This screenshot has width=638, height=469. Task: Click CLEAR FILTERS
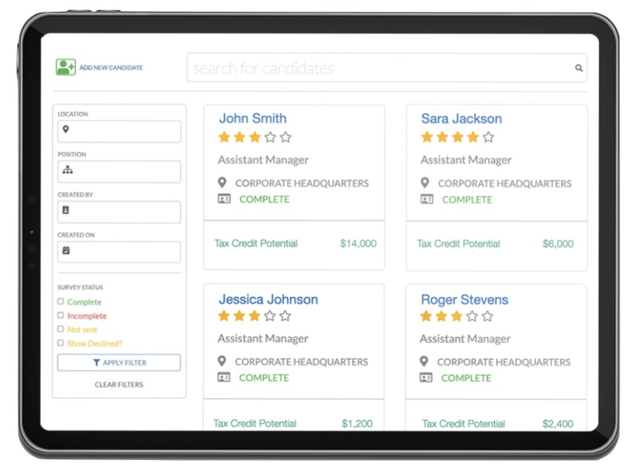(119, 384)
